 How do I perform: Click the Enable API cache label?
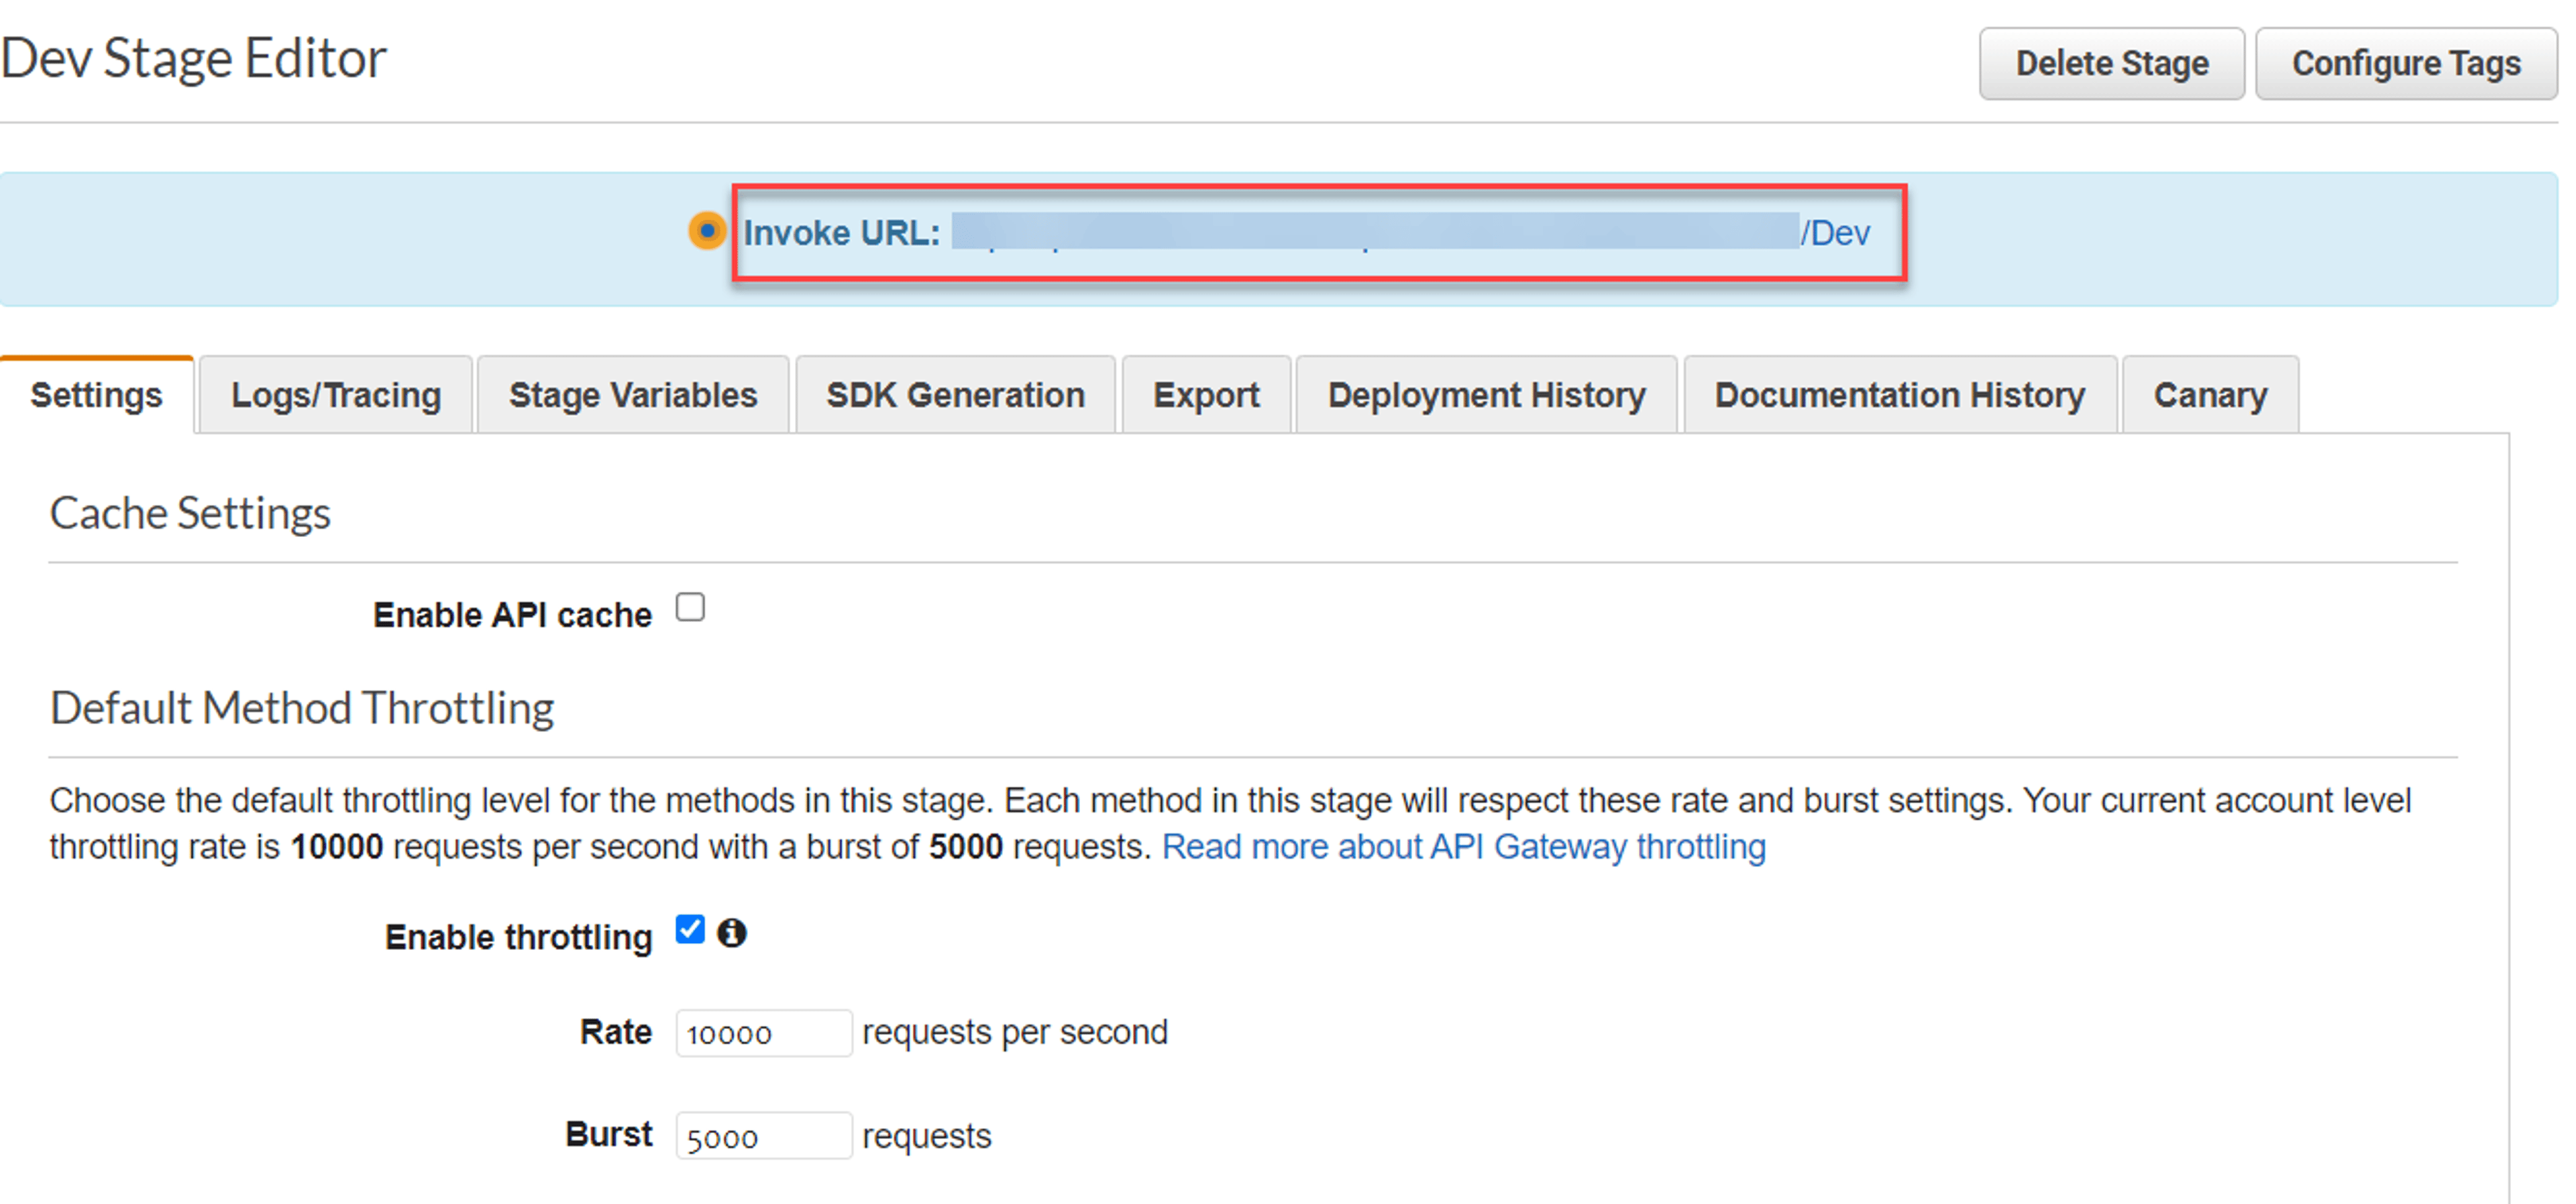coord(512,615)
